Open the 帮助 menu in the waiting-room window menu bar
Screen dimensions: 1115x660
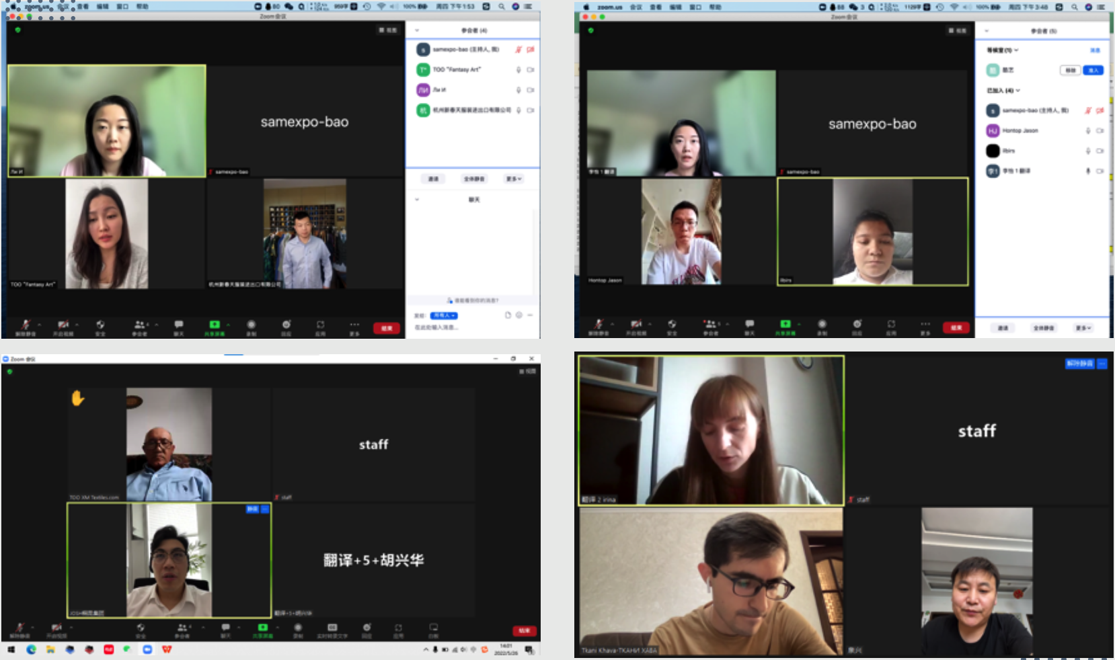[x=715, y=7]
